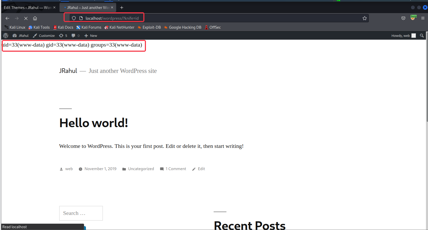Viewport: 428px width, 230px height.
Task: Click the tracking protection shield icon
Action: [x=74, y=18]
